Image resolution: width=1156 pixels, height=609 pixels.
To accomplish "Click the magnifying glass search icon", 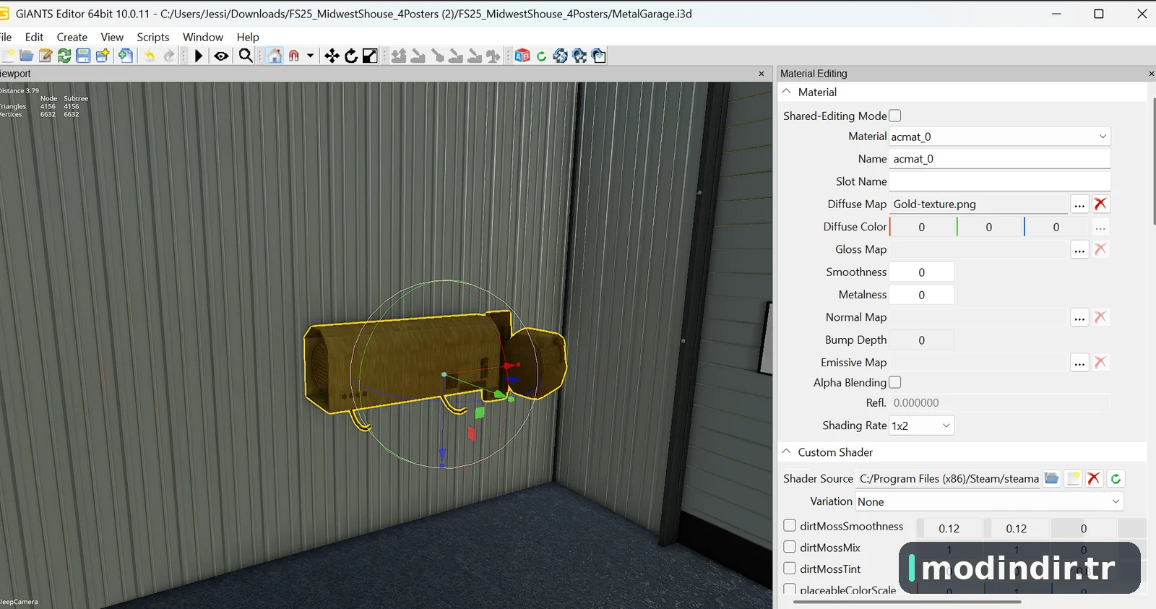I will pyautogui.click(x=246, y=56).
